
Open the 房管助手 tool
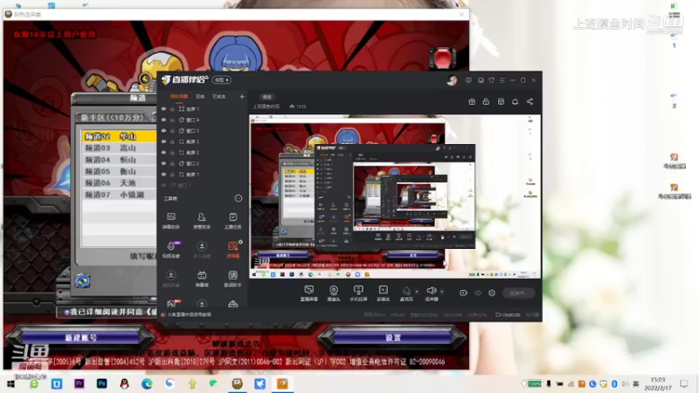202,220
